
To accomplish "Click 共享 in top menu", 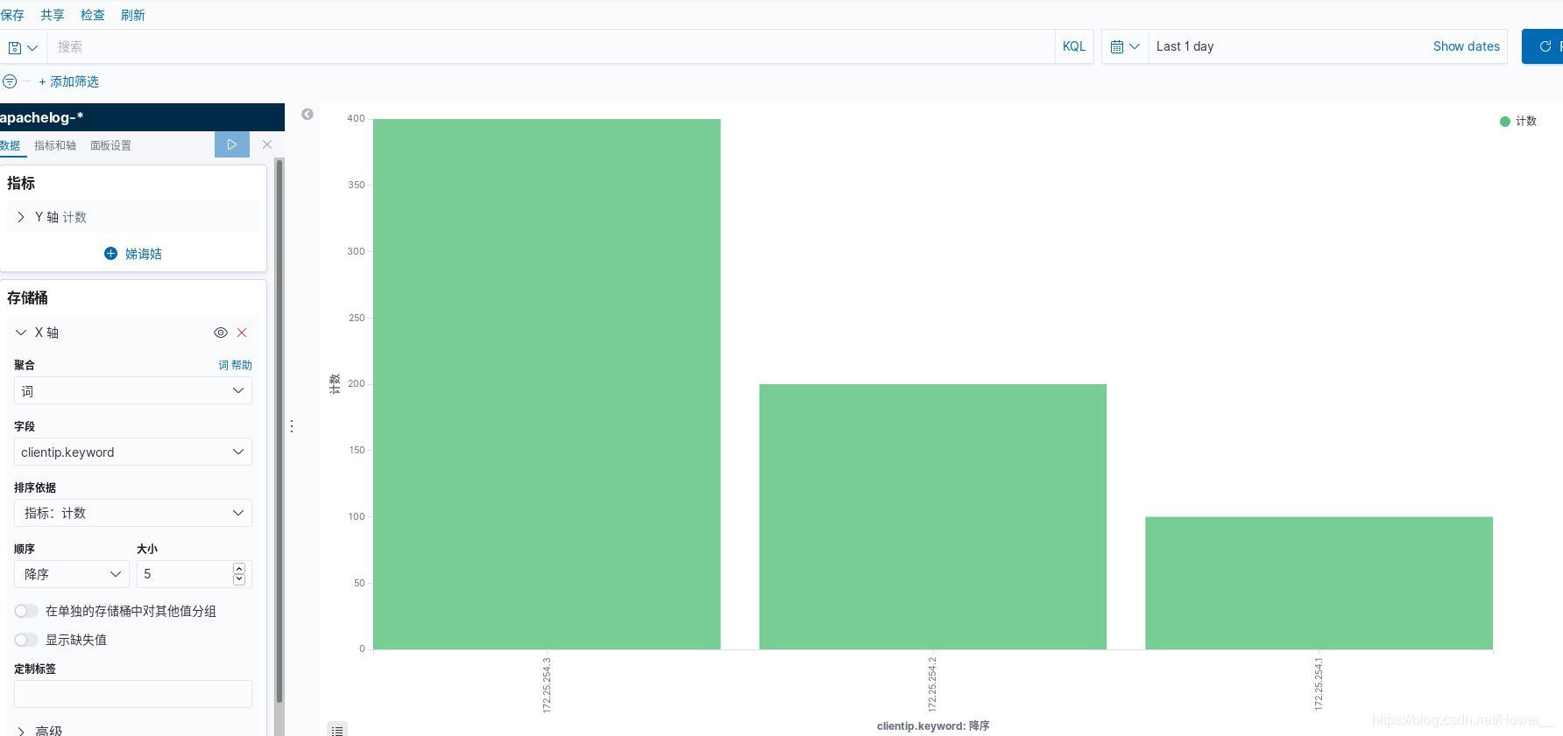I will click(53, 15).
